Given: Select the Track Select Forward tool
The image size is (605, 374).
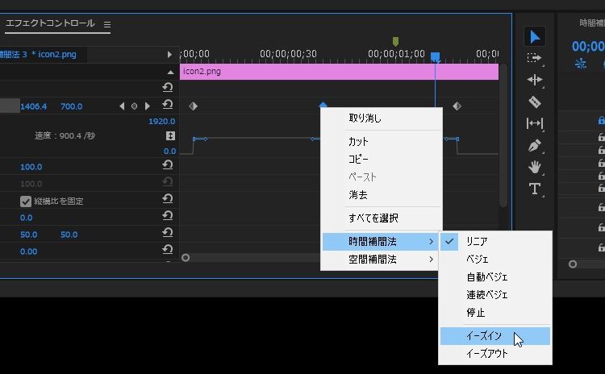Looking at the screenshot, I should [535, 58].
